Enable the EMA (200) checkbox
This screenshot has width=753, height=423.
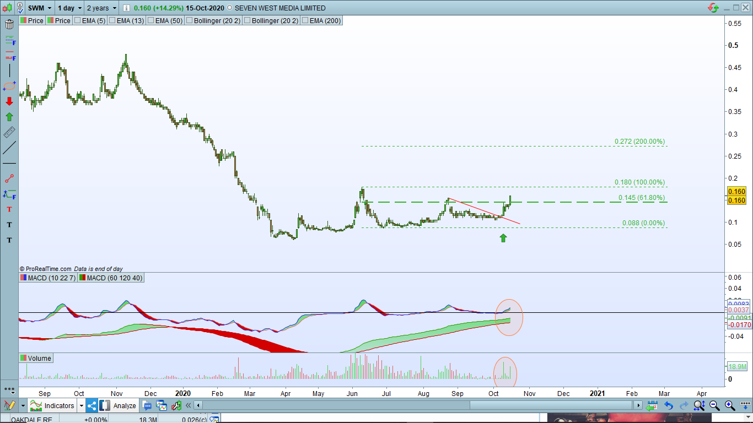pos(305,20)
